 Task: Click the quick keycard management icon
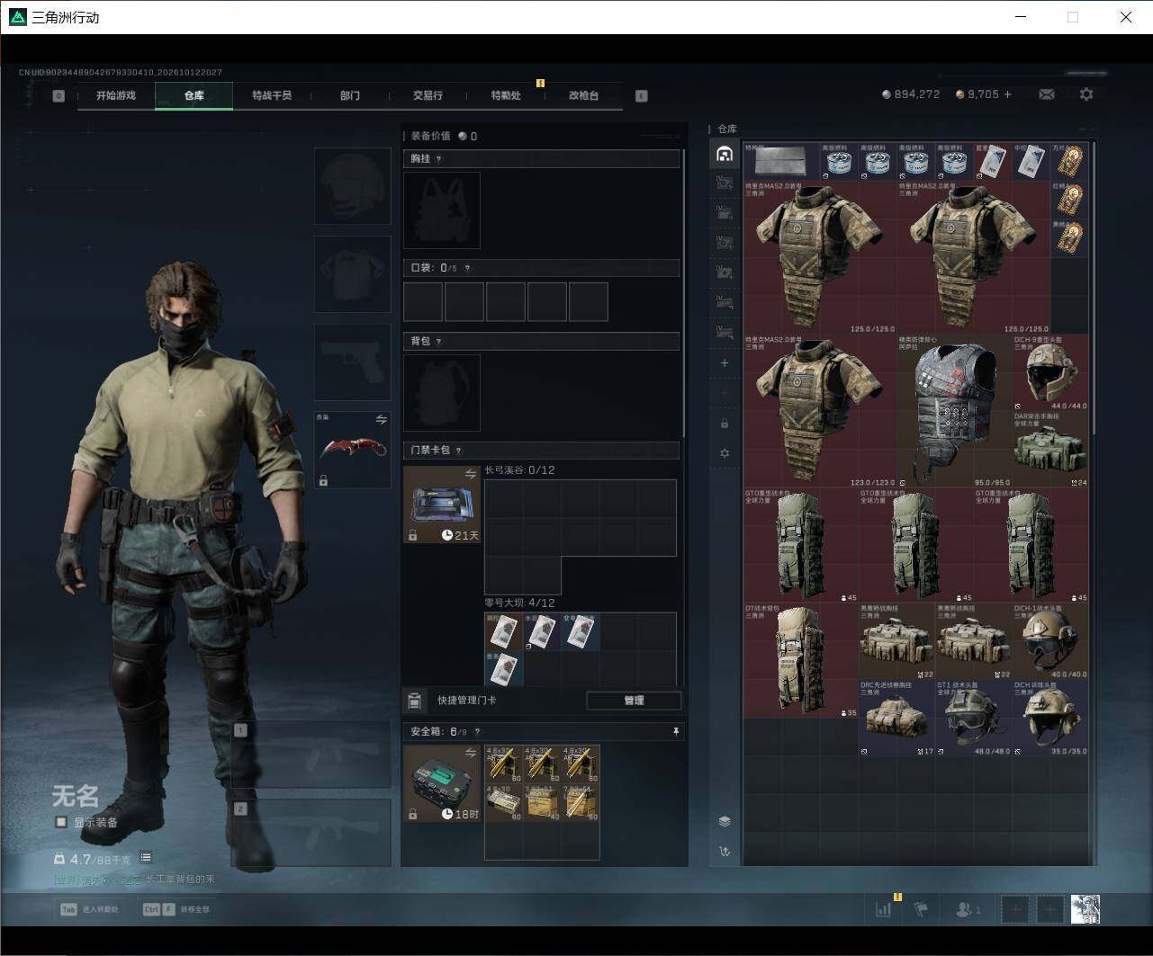(414, 701)
